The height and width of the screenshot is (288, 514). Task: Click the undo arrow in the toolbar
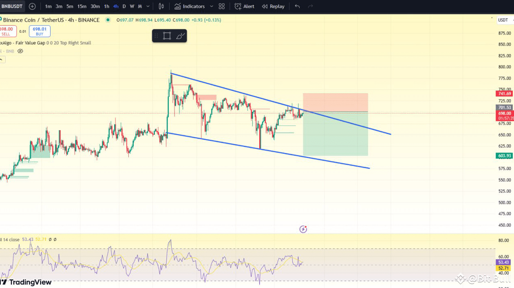point(297,6)
